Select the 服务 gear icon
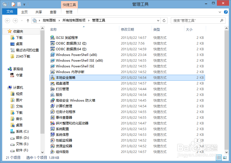 pos(52,95)
